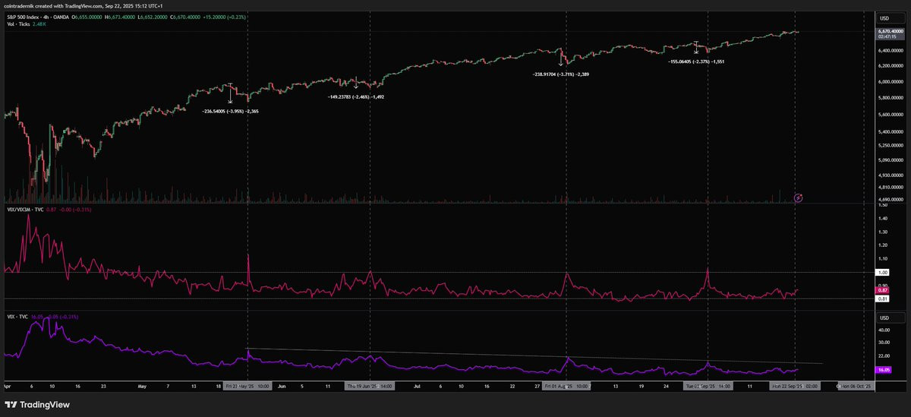Click the current price label 6,670.40000

[x=889, y=30]
